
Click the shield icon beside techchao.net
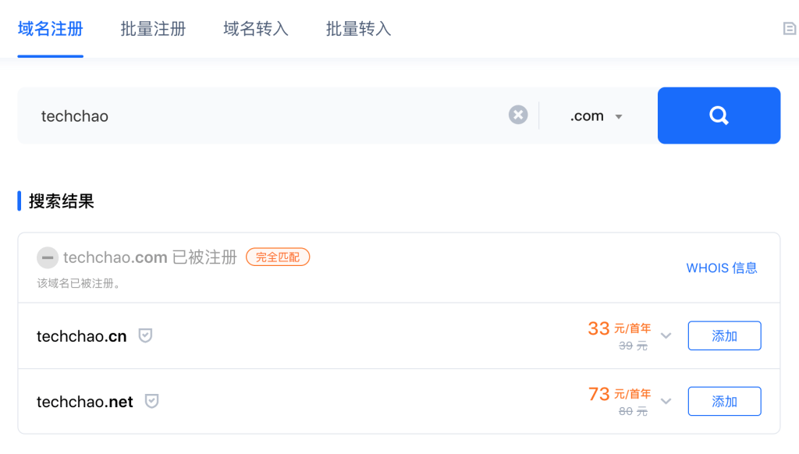151,401
